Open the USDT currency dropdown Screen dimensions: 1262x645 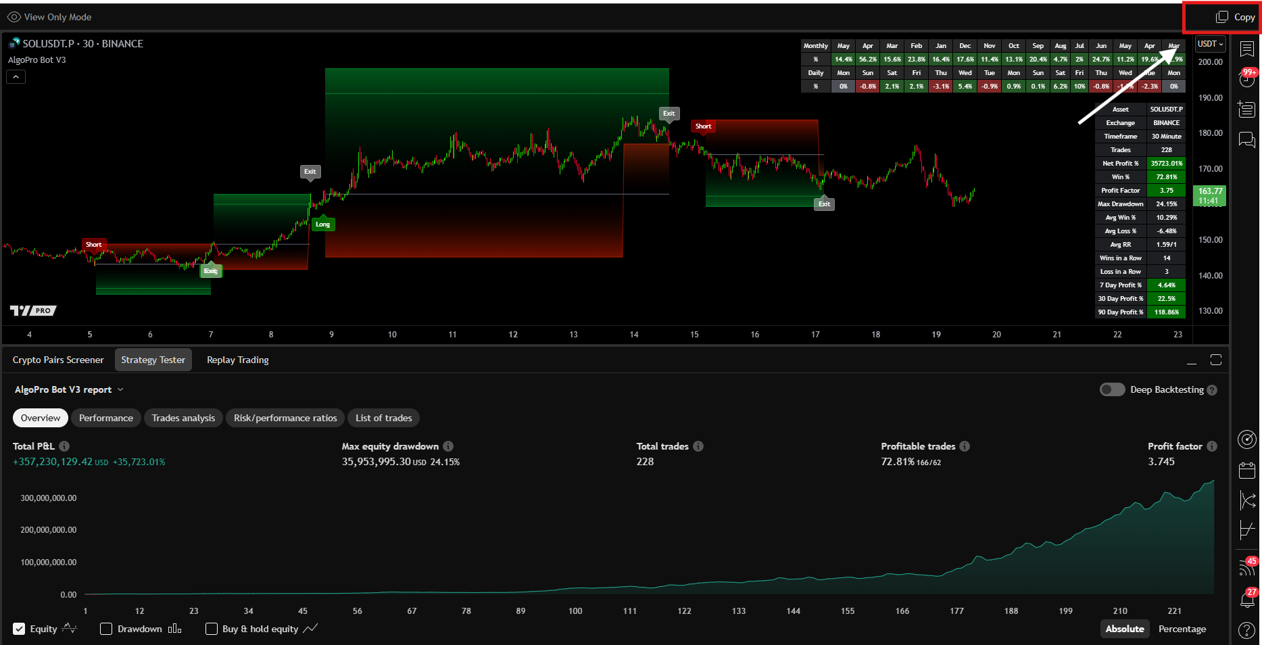tap(1210, 44)
